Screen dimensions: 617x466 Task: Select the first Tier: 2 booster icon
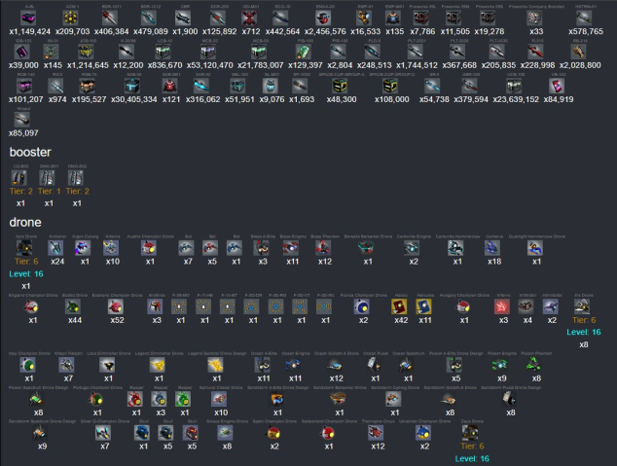point(20,178)
